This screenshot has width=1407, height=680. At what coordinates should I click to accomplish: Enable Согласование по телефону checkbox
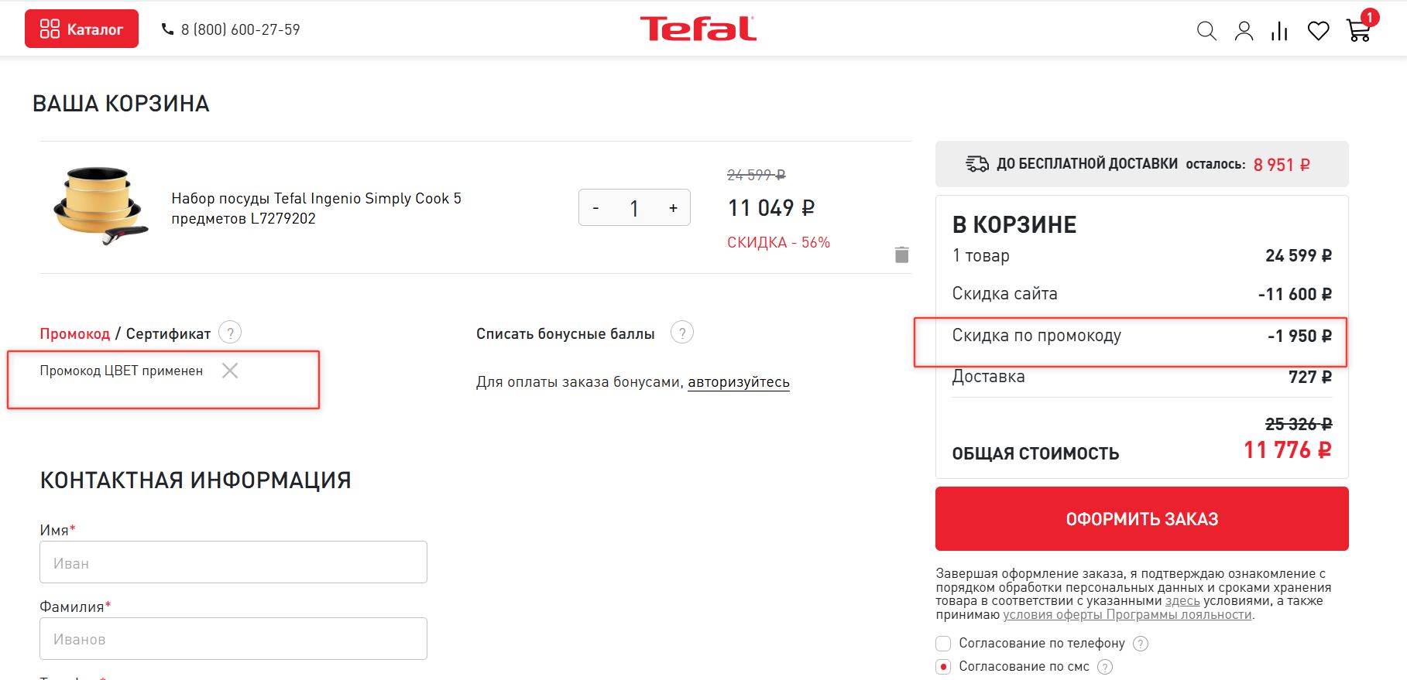(x=943, y=644)
